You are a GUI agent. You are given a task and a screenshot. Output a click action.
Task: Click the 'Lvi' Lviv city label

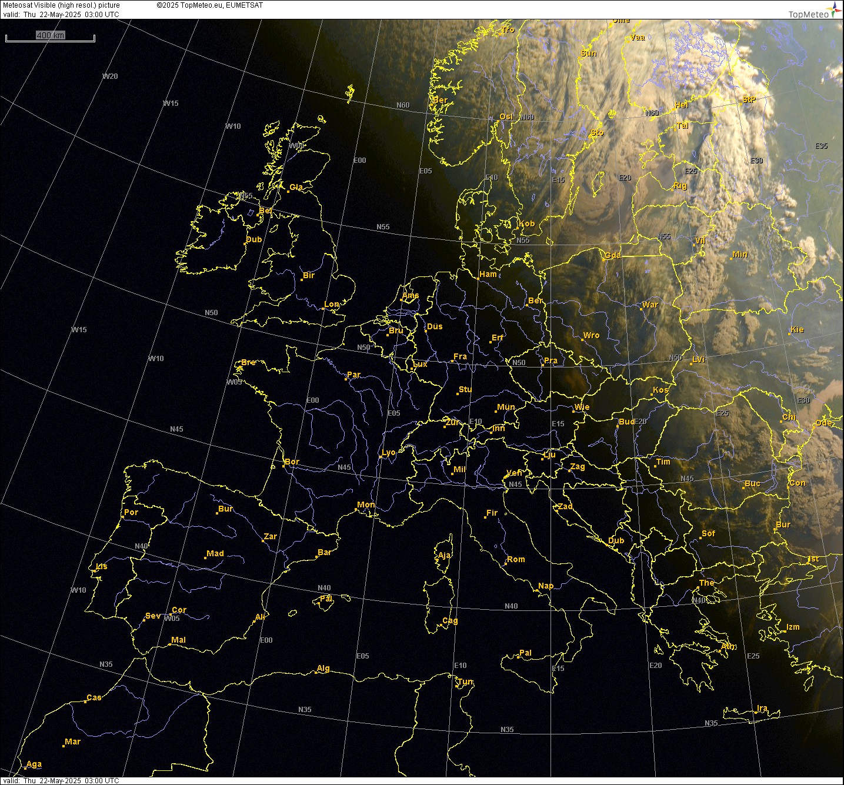point(698,359)
